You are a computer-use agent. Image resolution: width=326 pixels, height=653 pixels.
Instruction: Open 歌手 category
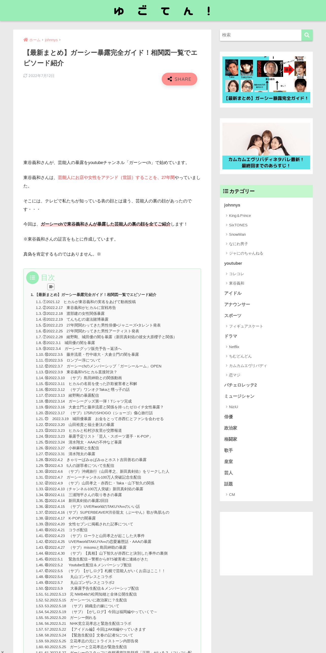[x=229, y=450]
